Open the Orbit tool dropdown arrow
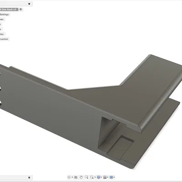The width and height of the screenshot is (182, 182). pos(72,177)
